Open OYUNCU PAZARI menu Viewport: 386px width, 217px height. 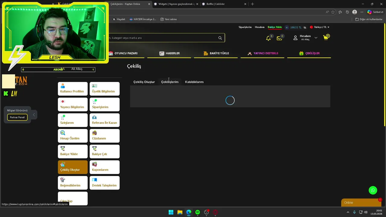click(123, 53)
